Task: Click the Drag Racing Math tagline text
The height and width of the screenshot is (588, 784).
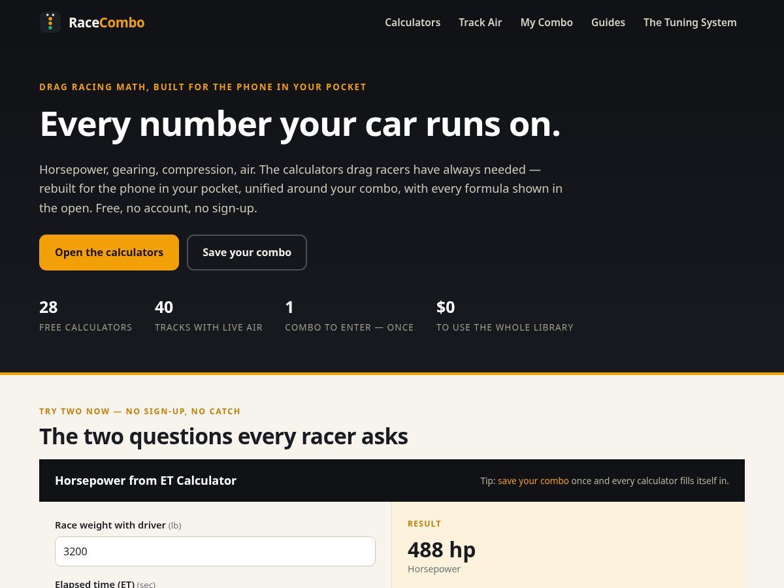Action: (x=203, y=87)
